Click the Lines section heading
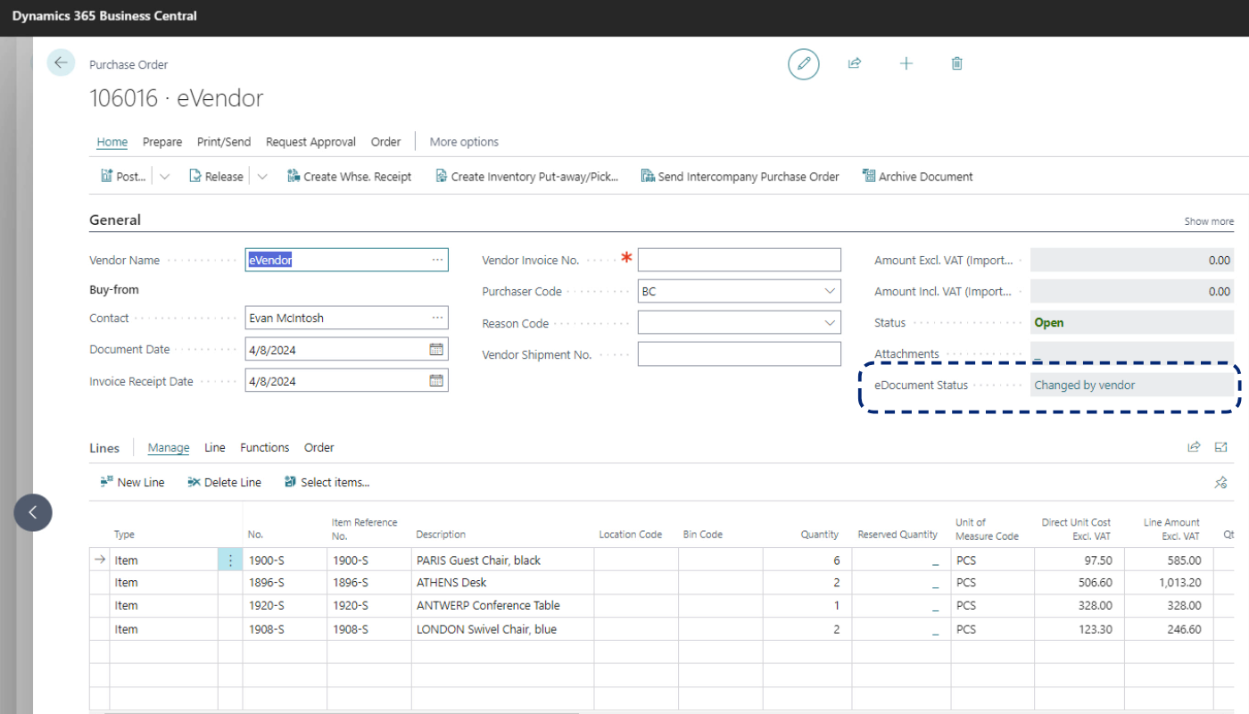This screenshot has height=714, width=1249. pos(105,447)
